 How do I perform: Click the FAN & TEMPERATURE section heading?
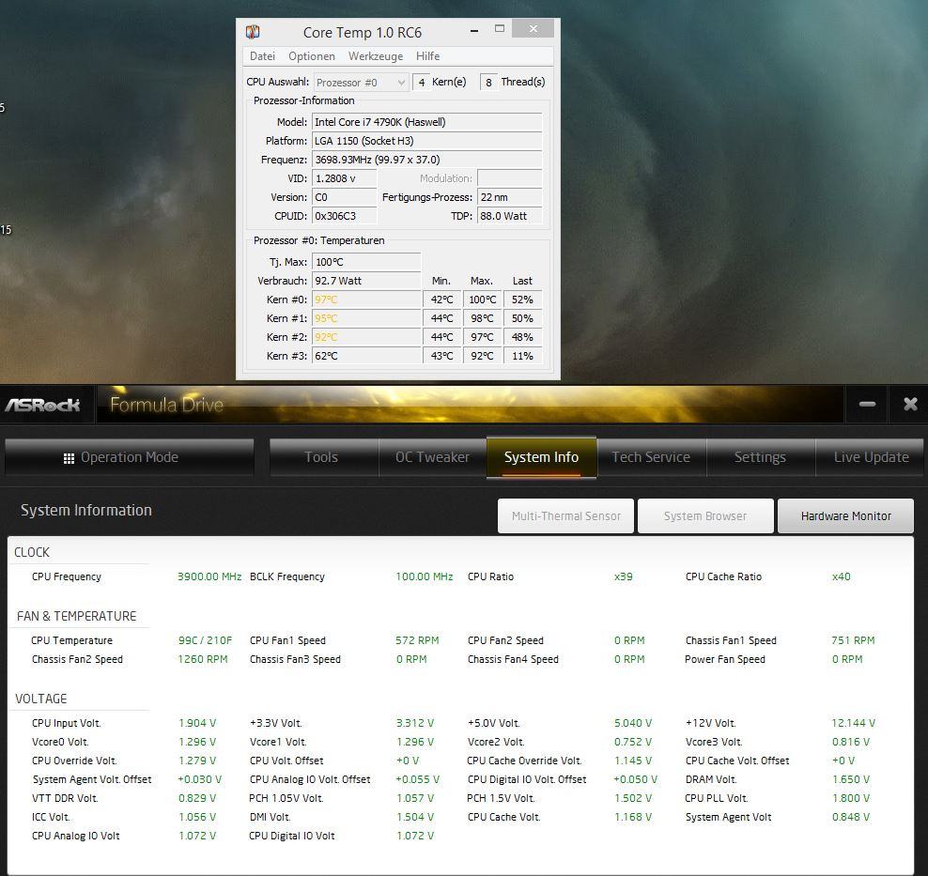76,616
